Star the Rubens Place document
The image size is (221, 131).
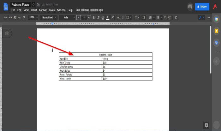click(x=33, y=5)
